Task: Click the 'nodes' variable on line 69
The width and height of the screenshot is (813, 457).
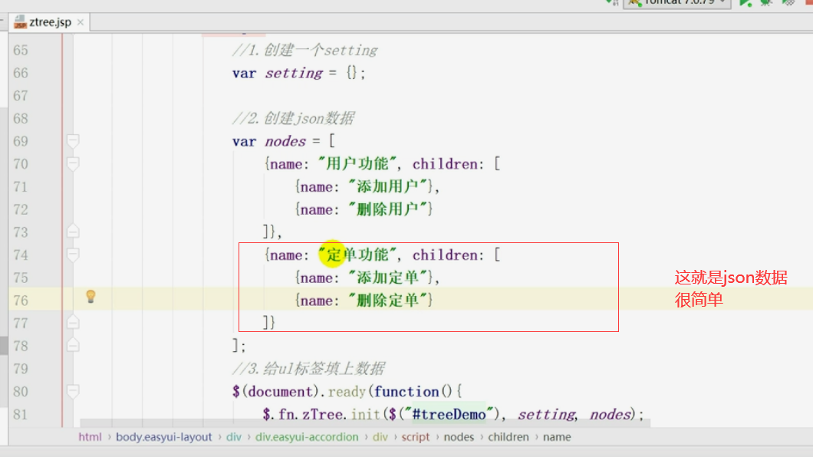Action: pyautogui.click(x=285, y=141)
